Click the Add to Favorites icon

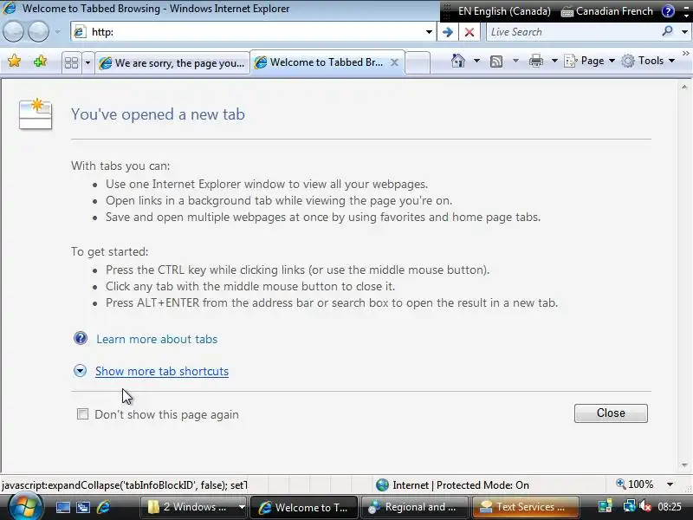(40, 61)
